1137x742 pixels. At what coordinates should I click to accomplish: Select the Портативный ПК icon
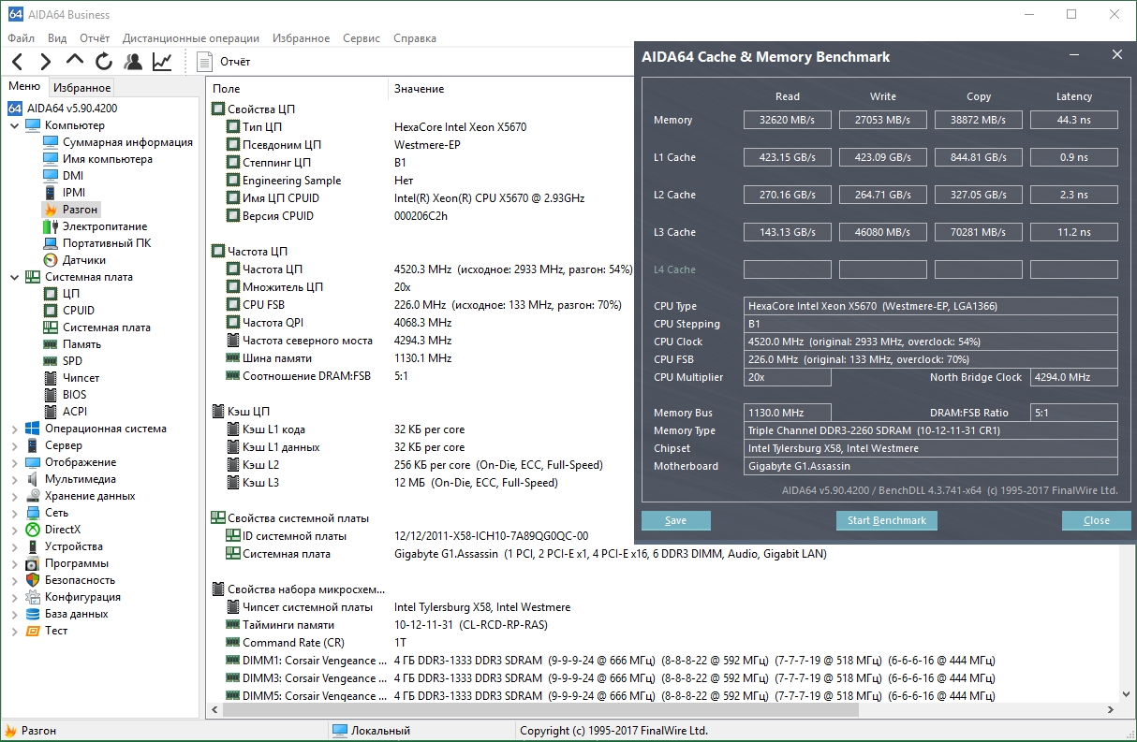(51, 243)
